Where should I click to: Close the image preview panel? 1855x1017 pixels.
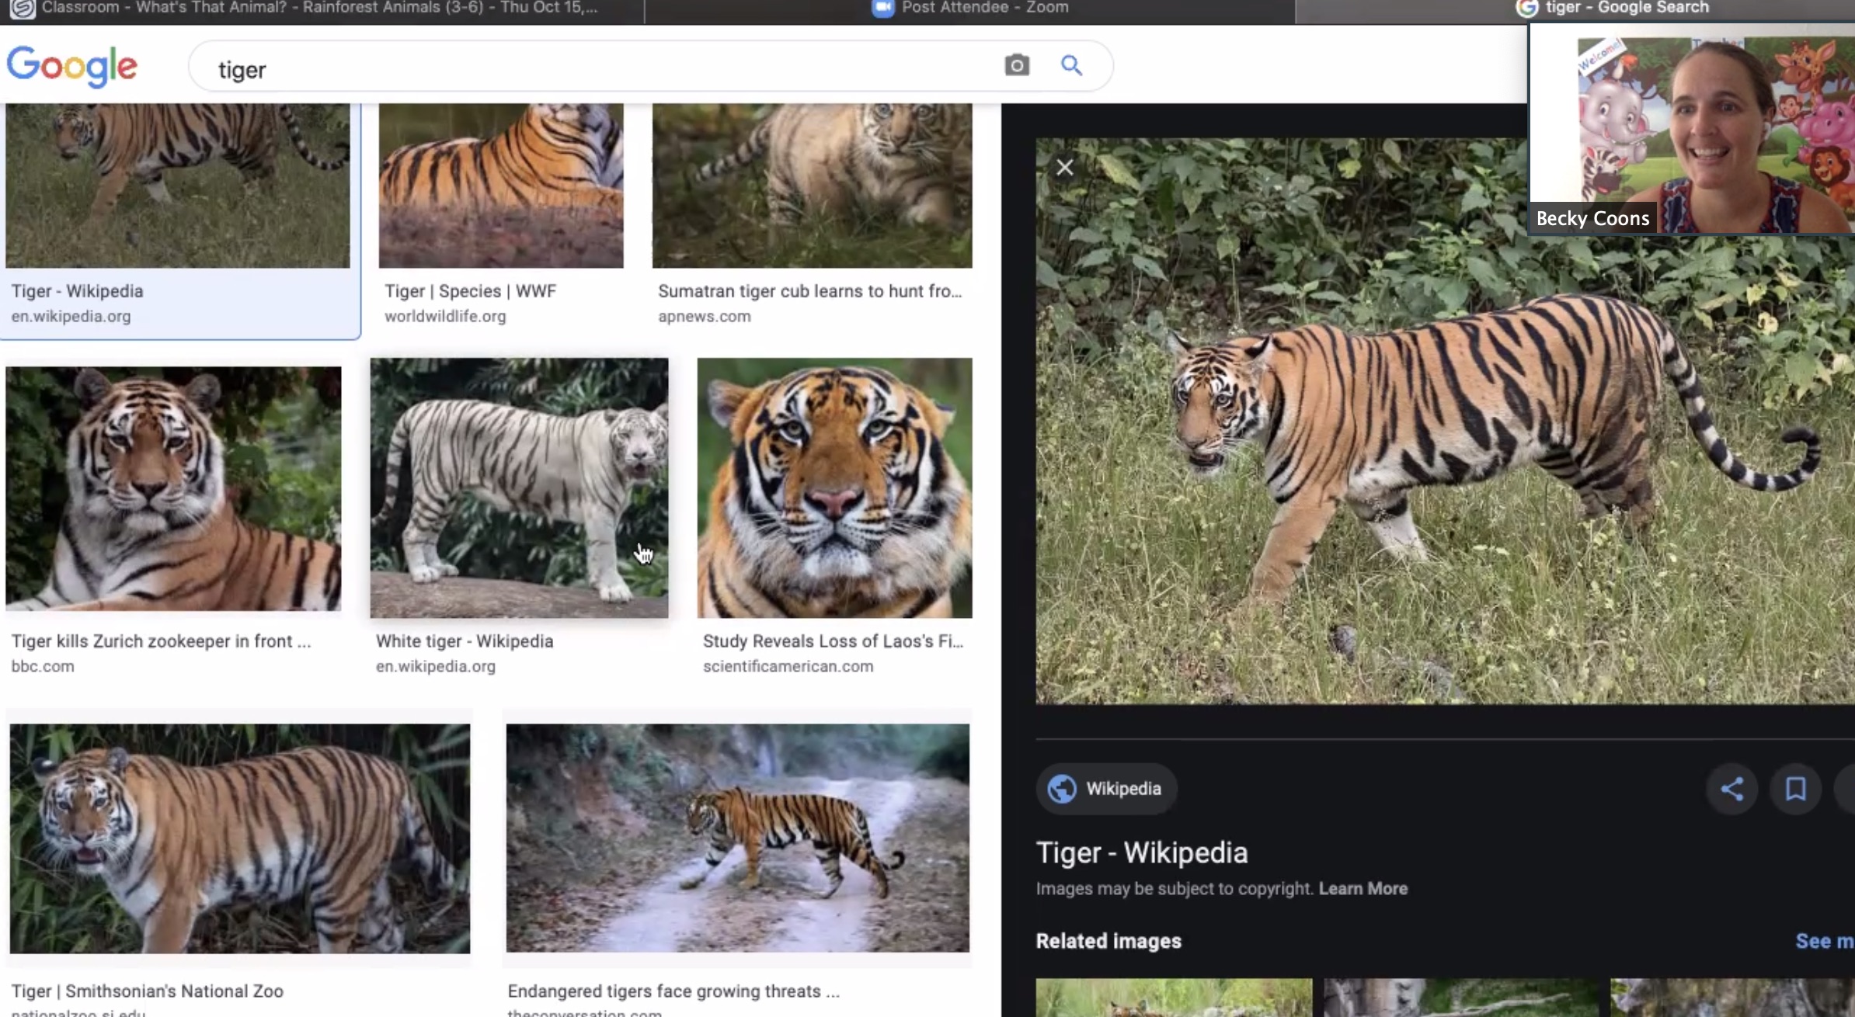(1064, 167)
